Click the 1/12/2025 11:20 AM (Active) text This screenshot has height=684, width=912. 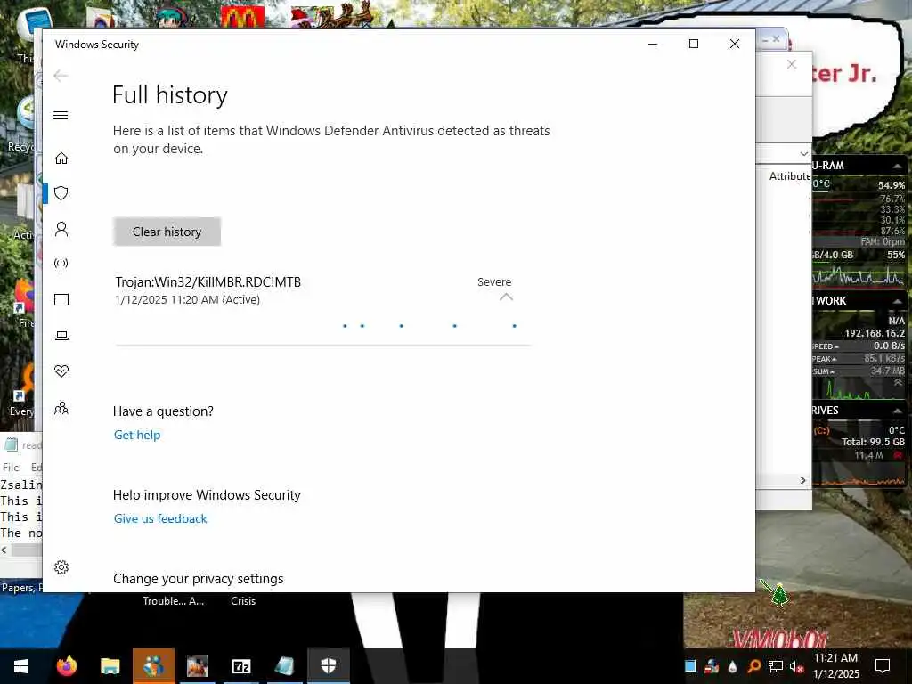point(187,300)
